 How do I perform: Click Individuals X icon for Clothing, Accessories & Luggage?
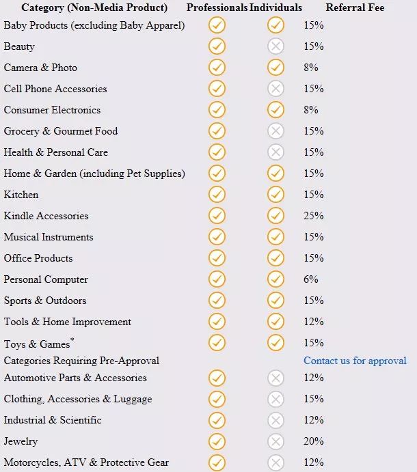[275, 399]
